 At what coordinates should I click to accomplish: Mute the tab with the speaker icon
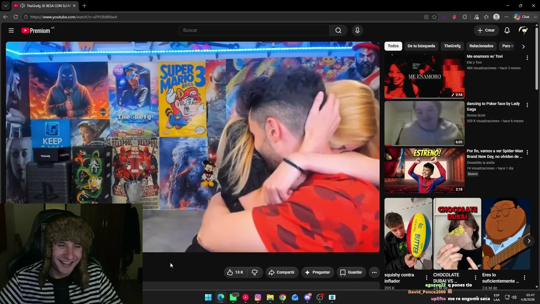pyautogui.click(x=22, y=6)
